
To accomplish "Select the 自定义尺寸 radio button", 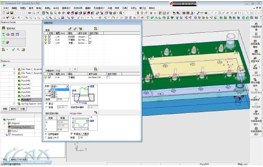I will (x=45, y=137).
